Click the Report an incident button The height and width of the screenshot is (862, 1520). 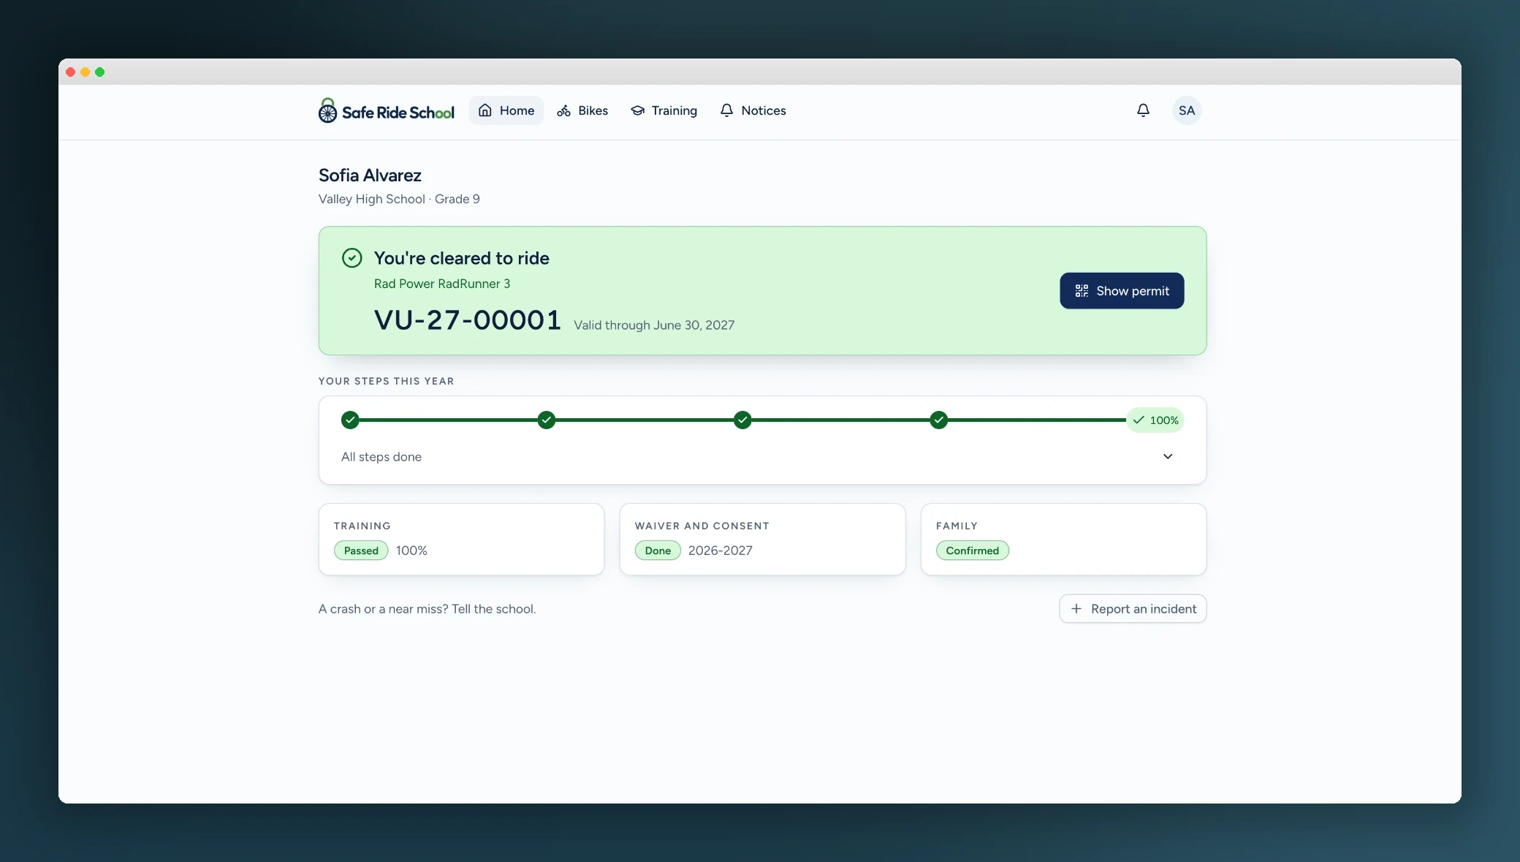click(1133, 608)
